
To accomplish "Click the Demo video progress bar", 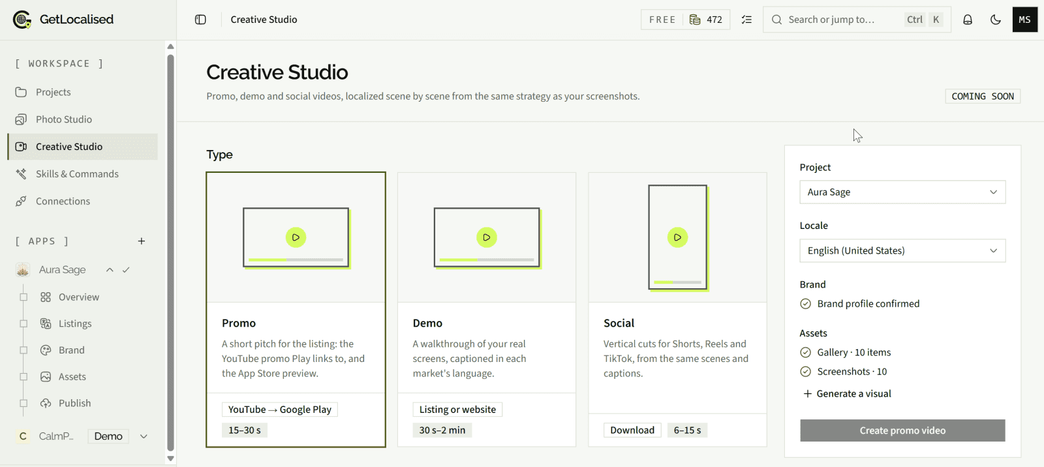I will click(x=487, y=260).
